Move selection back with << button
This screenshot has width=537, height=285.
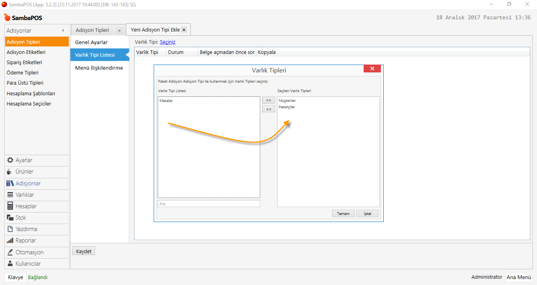coord(268,109)
